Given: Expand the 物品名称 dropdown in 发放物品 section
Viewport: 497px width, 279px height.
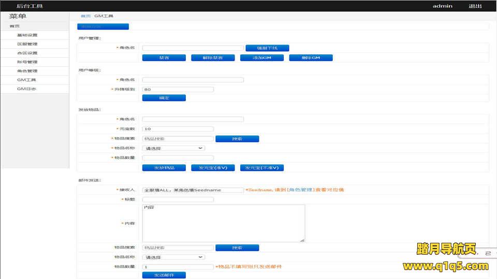Looking at the screenshot, I should click(x=173, y=148).
